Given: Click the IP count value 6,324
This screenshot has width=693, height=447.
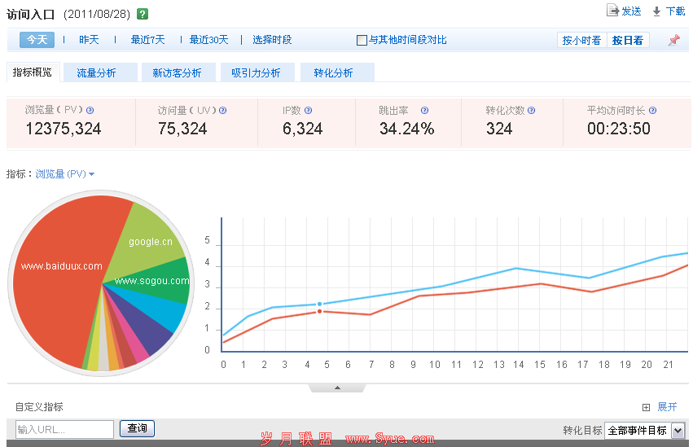Looking at the screenshot, I should click(303, 129).
